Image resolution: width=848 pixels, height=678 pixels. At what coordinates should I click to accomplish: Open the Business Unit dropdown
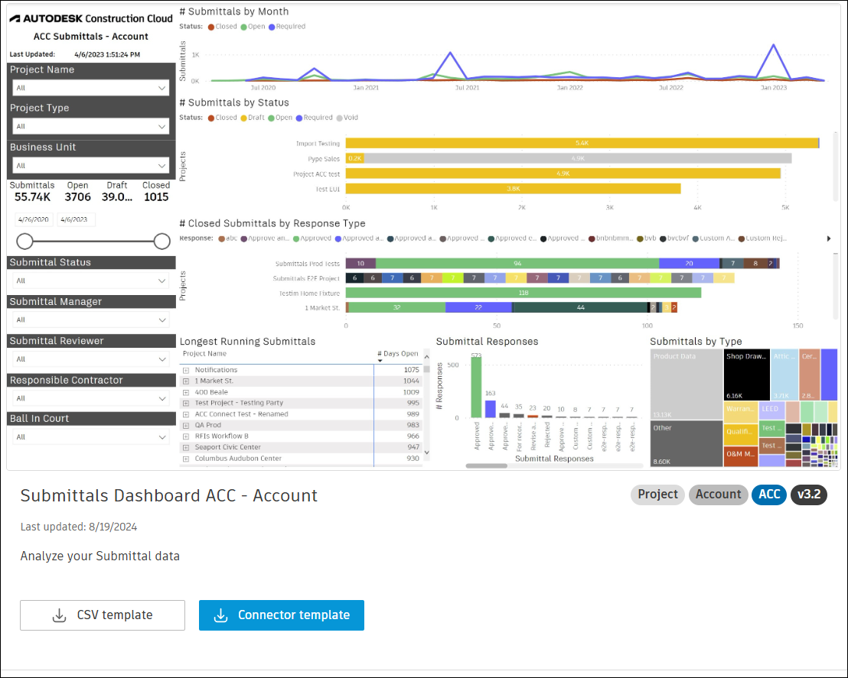coord(90,165)
